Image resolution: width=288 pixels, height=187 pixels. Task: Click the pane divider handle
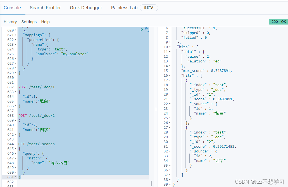156,109
